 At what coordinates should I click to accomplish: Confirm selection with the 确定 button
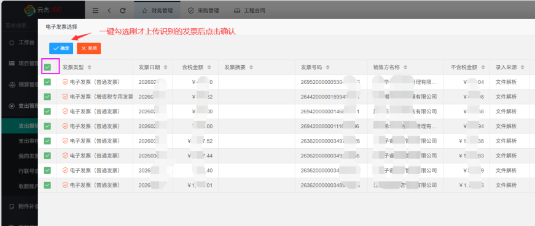point(61,48)
